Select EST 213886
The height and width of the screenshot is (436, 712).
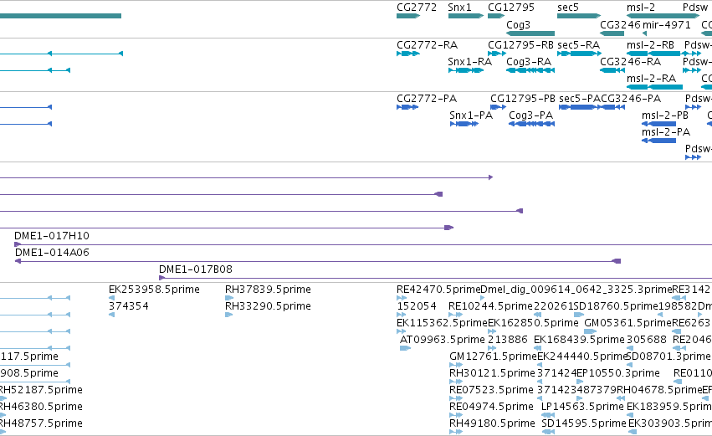tap(492, 348)
